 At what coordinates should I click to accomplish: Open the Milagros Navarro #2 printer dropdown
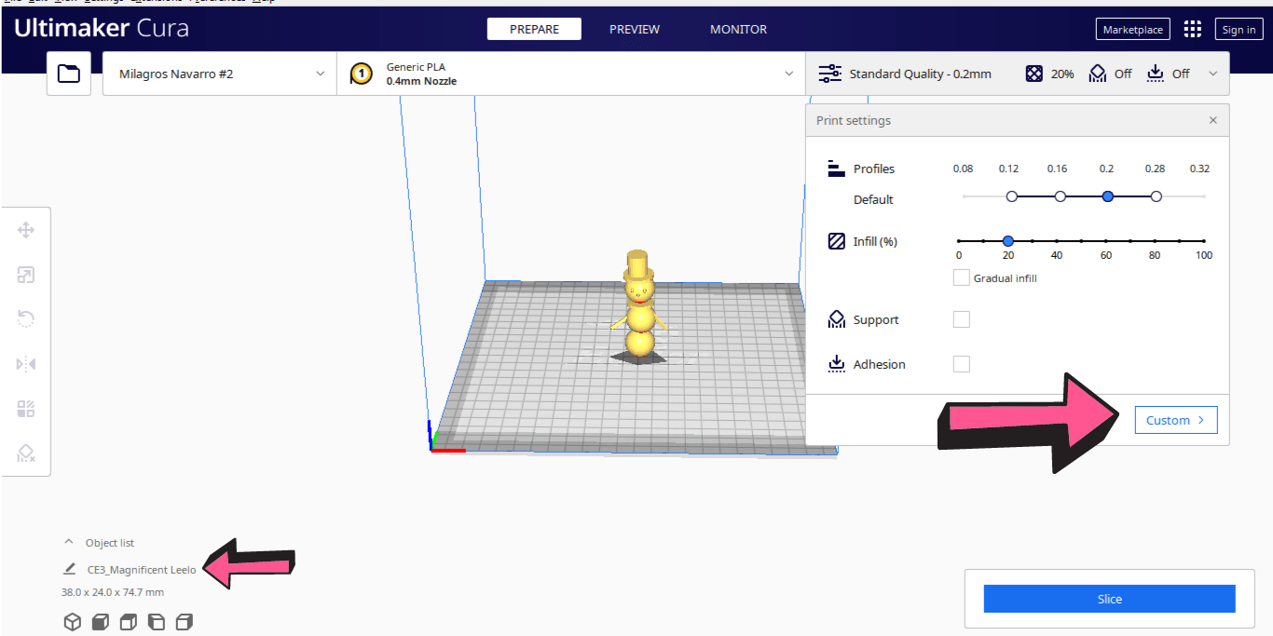(220, 74)
